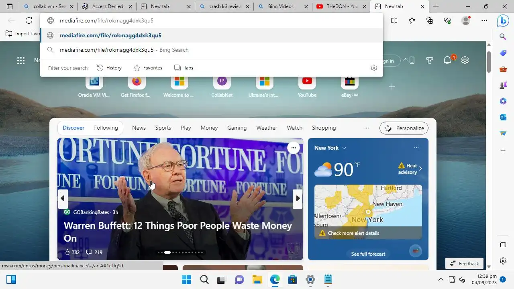Open new tab page settings gear
This screenshot has width=514, height=289.
coord(465,60)
